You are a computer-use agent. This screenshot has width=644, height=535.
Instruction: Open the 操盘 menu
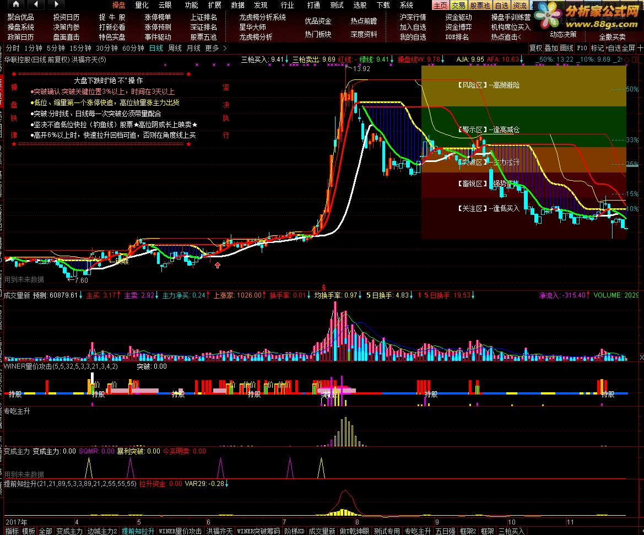pyautogui.click(x=118, y=5)
